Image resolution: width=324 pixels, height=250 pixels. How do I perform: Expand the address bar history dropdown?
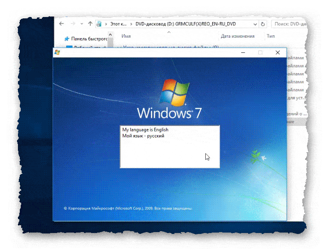tap(255, 24)
